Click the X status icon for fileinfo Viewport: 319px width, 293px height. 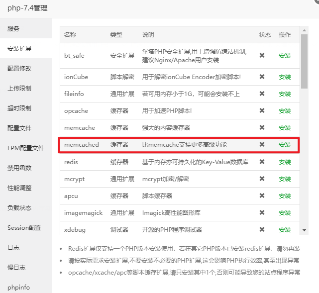tap(262, 94)
